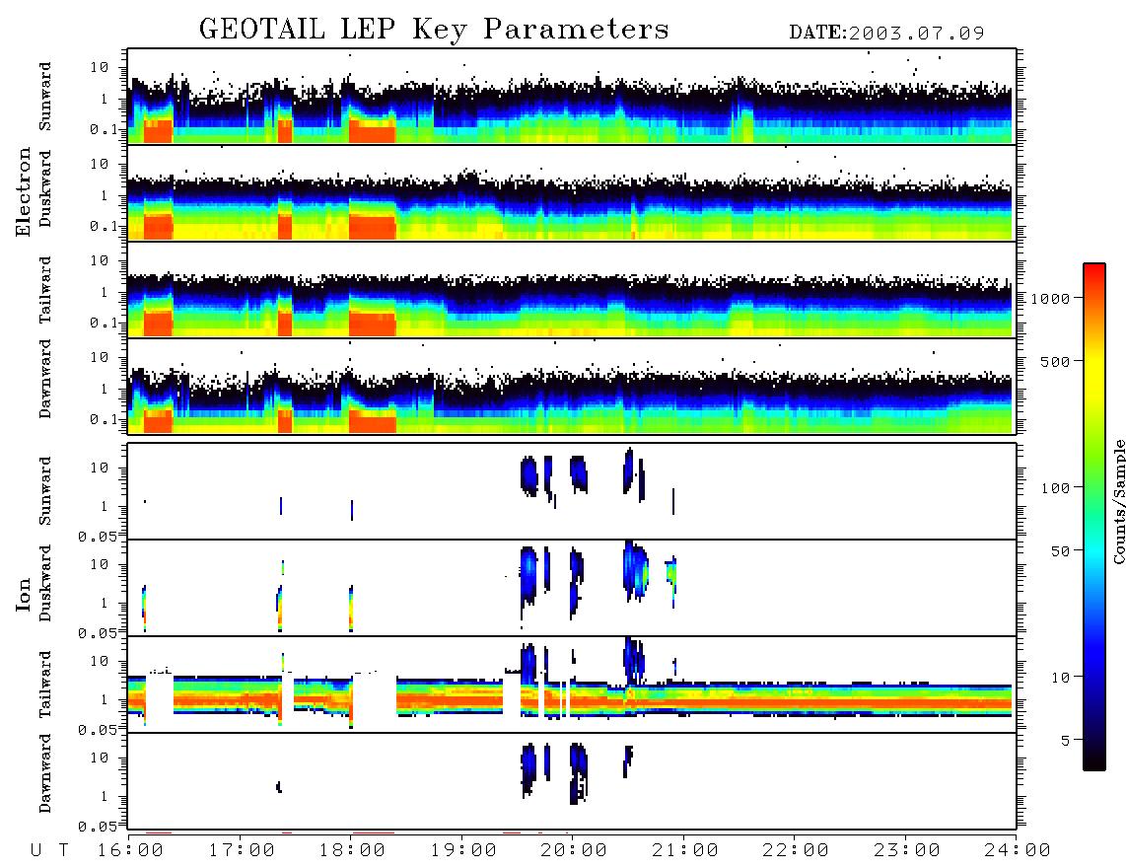
Task: Click inside the Electron Duskward spectrogram
Action: pyautogui.click(x=572, y=192)
